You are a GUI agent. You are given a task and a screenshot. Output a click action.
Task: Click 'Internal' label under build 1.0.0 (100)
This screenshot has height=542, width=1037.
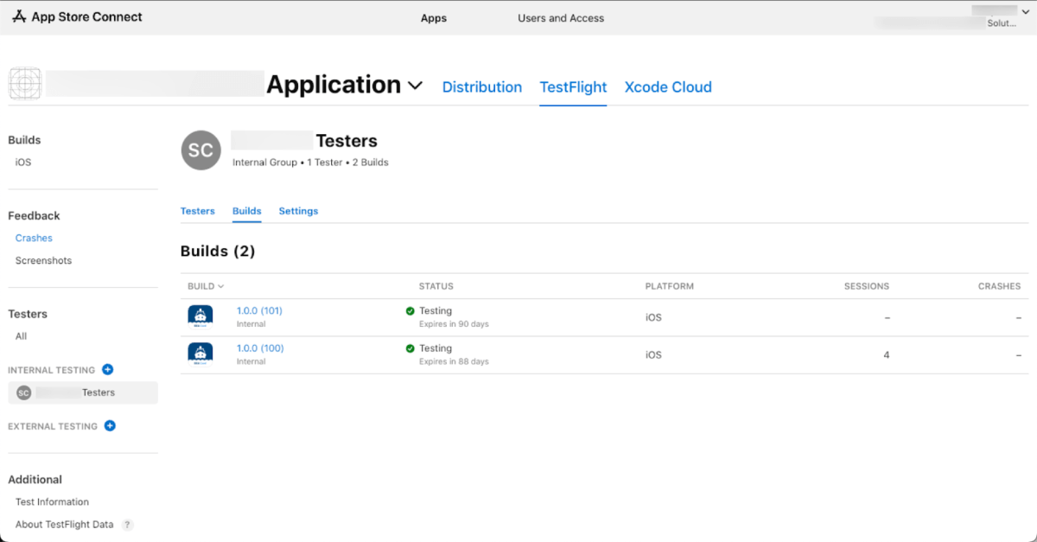click(251, 361)
